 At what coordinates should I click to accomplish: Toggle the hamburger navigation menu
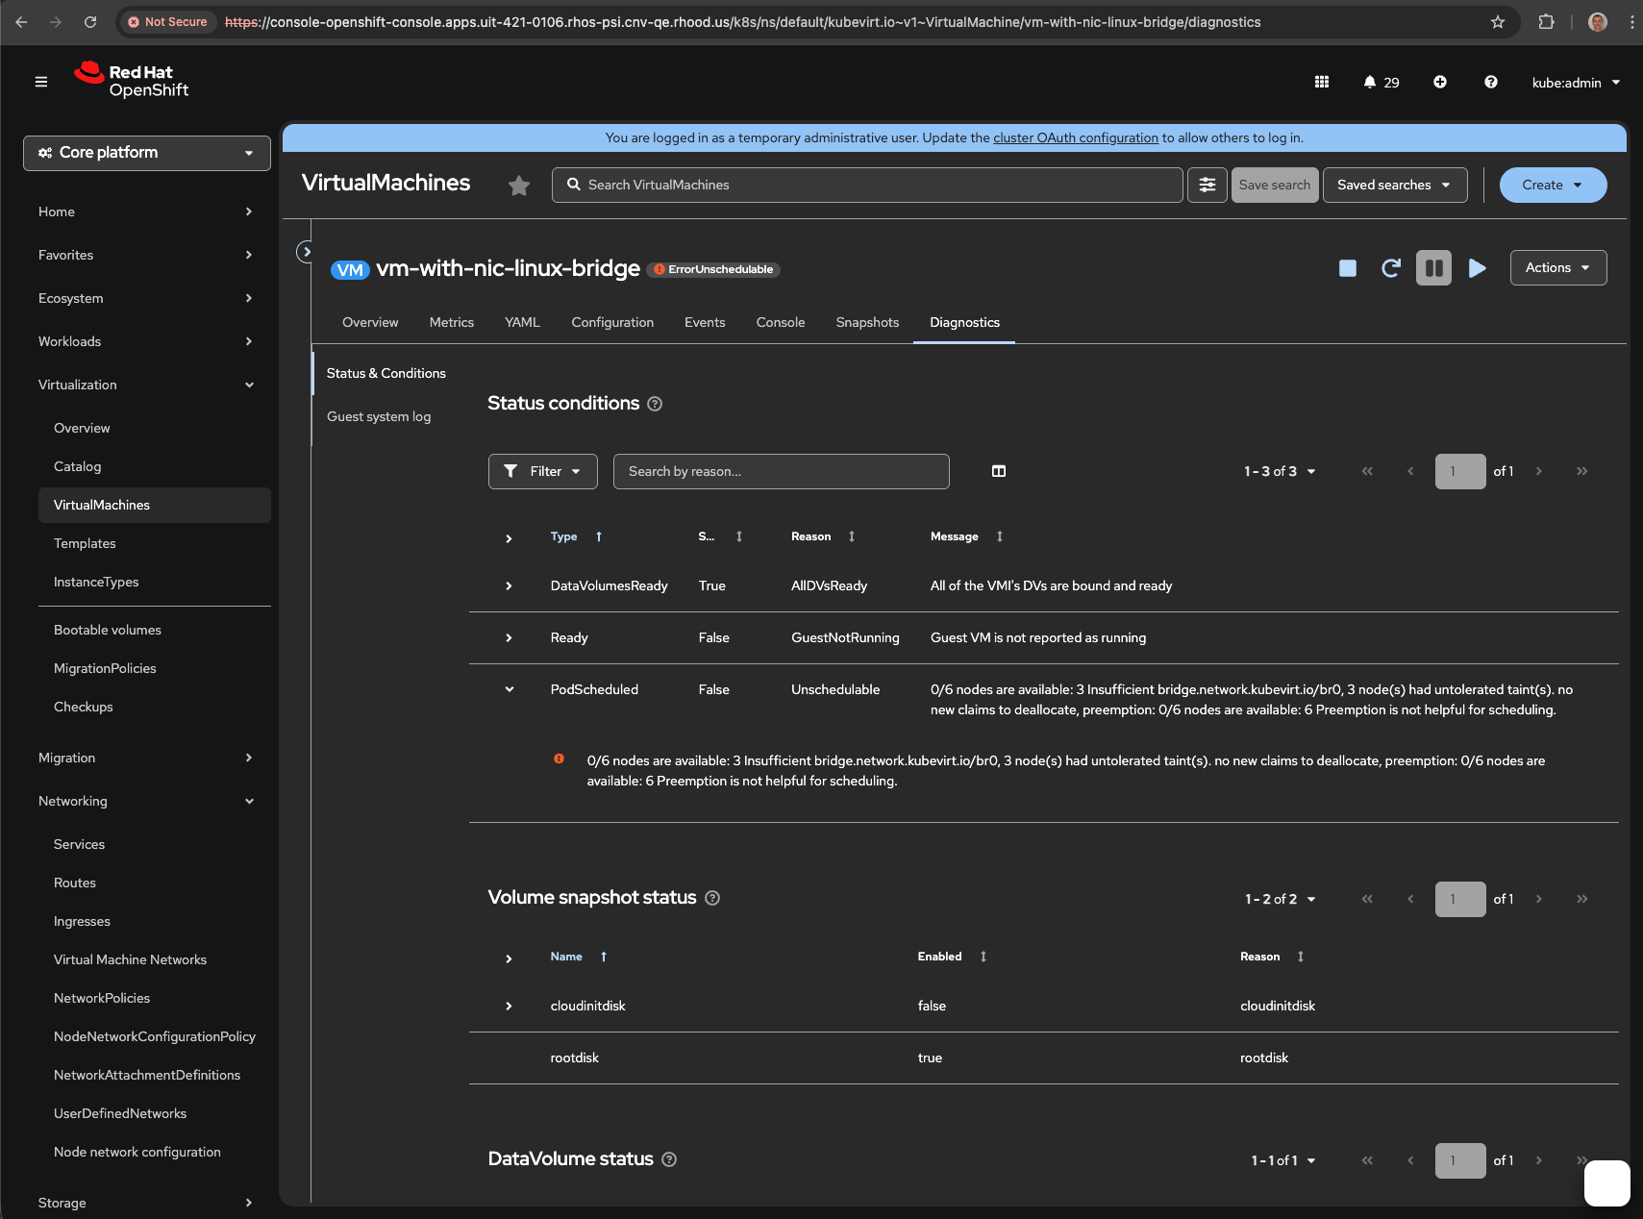click(41, 83)
